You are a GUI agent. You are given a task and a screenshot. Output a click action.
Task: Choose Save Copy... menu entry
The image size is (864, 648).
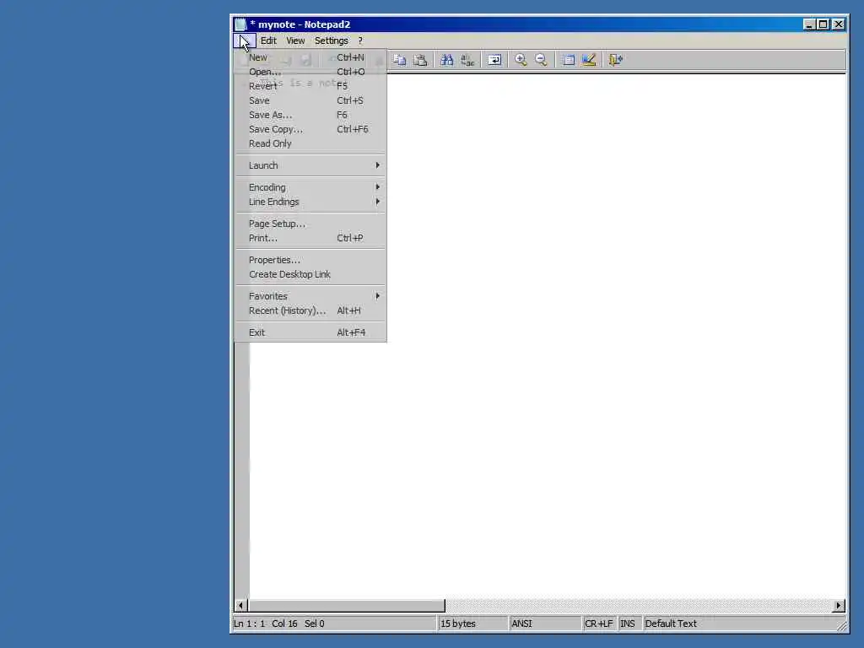310,129
